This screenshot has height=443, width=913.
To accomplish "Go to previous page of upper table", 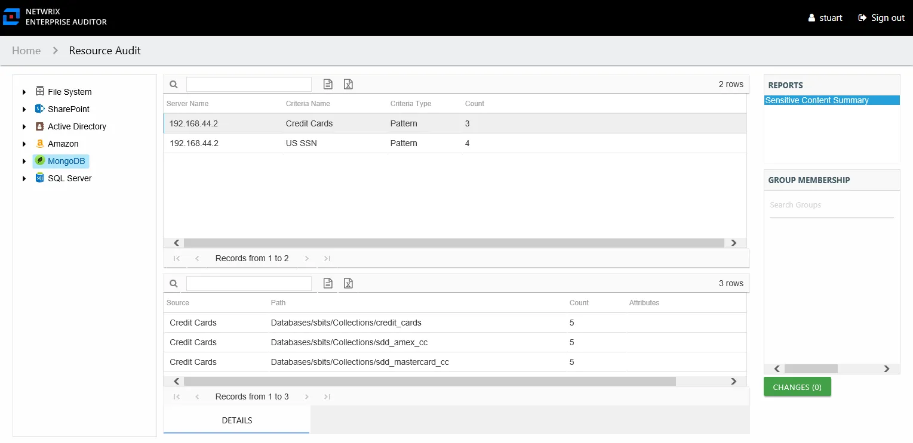I will 197,258.
